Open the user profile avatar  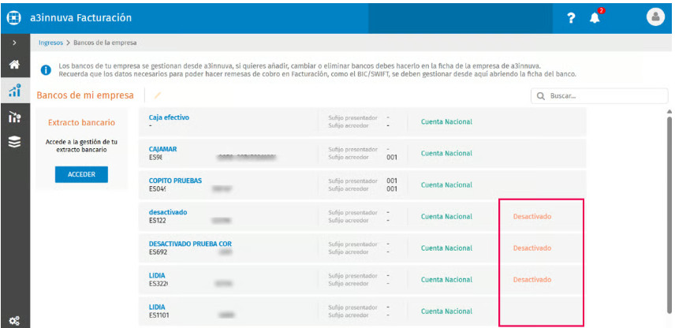[x=655, y=17]
